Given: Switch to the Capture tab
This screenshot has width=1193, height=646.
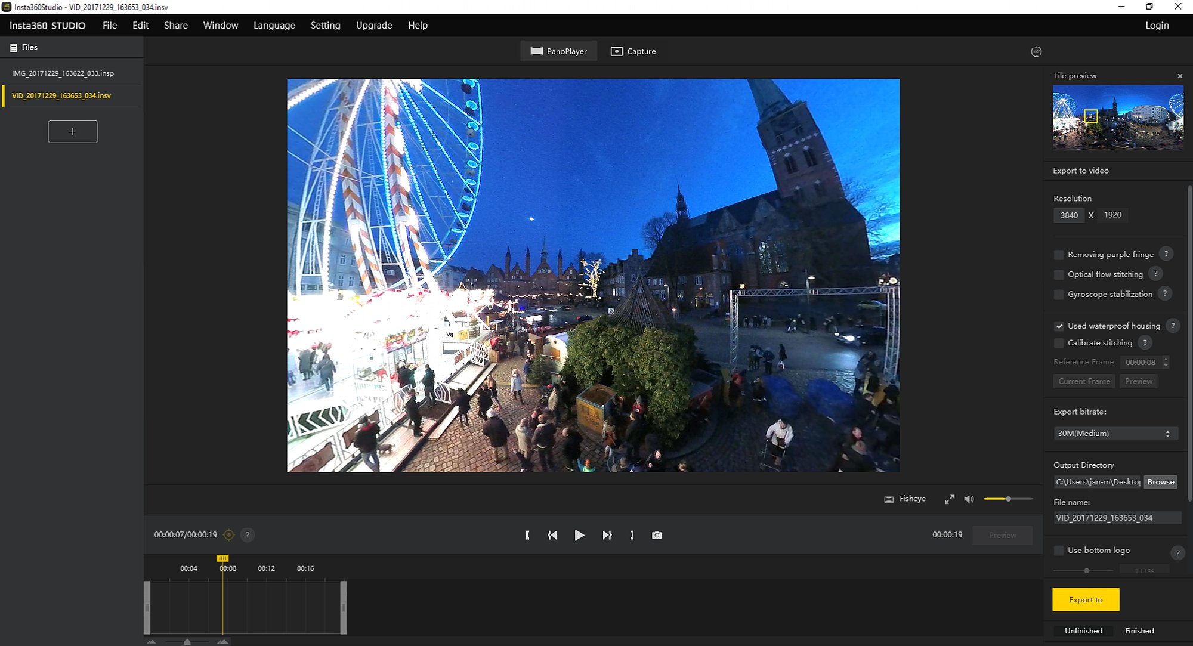Looking at the screenshot, I should coord(633,51).
